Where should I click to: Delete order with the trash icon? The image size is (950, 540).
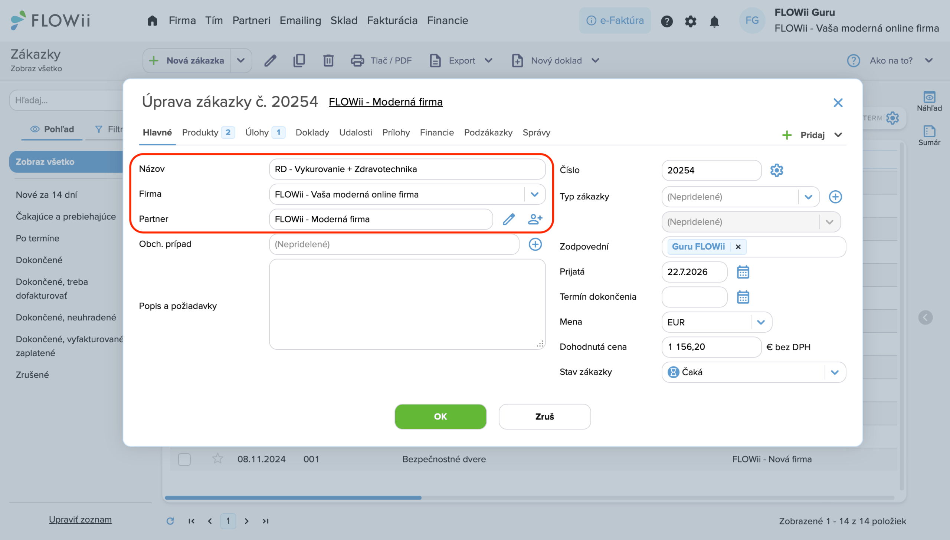click(328, 60)
